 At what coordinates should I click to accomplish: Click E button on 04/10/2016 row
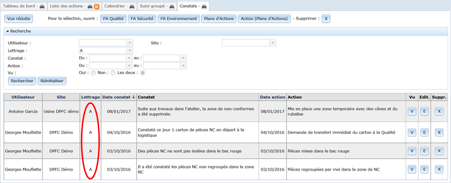point(424,132)
